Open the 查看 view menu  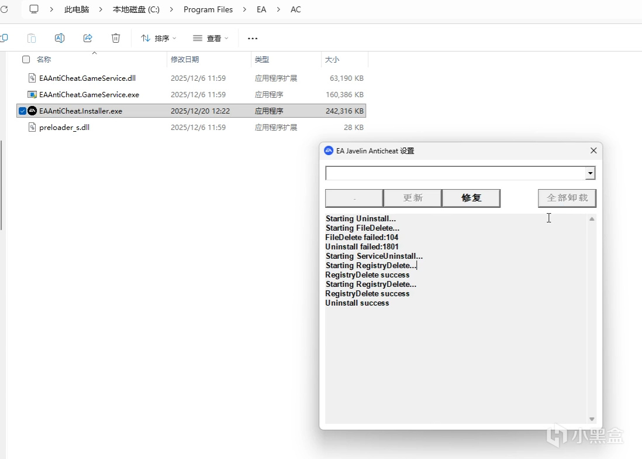click(x=210, y=38)
